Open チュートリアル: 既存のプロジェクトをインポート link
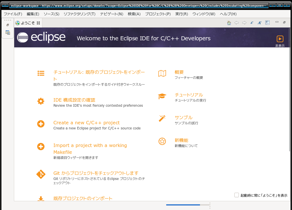The image size is (292, 210). 99,75
